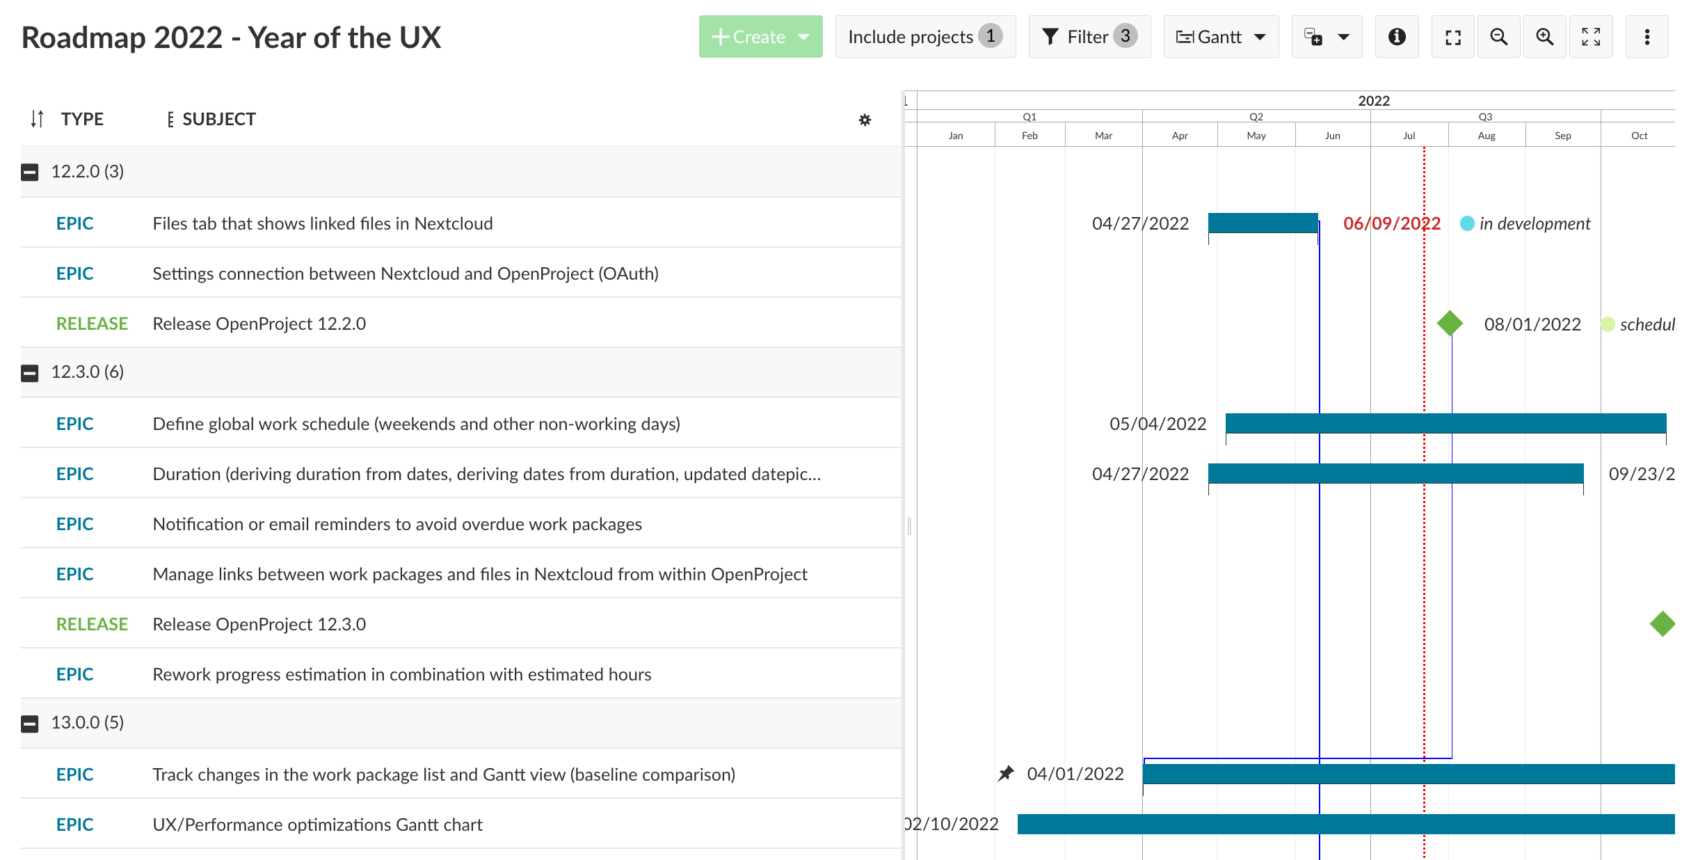Open the Filter settings showing 3 filters
This screenshot has width=1682, height=860.
(1089, 36)
